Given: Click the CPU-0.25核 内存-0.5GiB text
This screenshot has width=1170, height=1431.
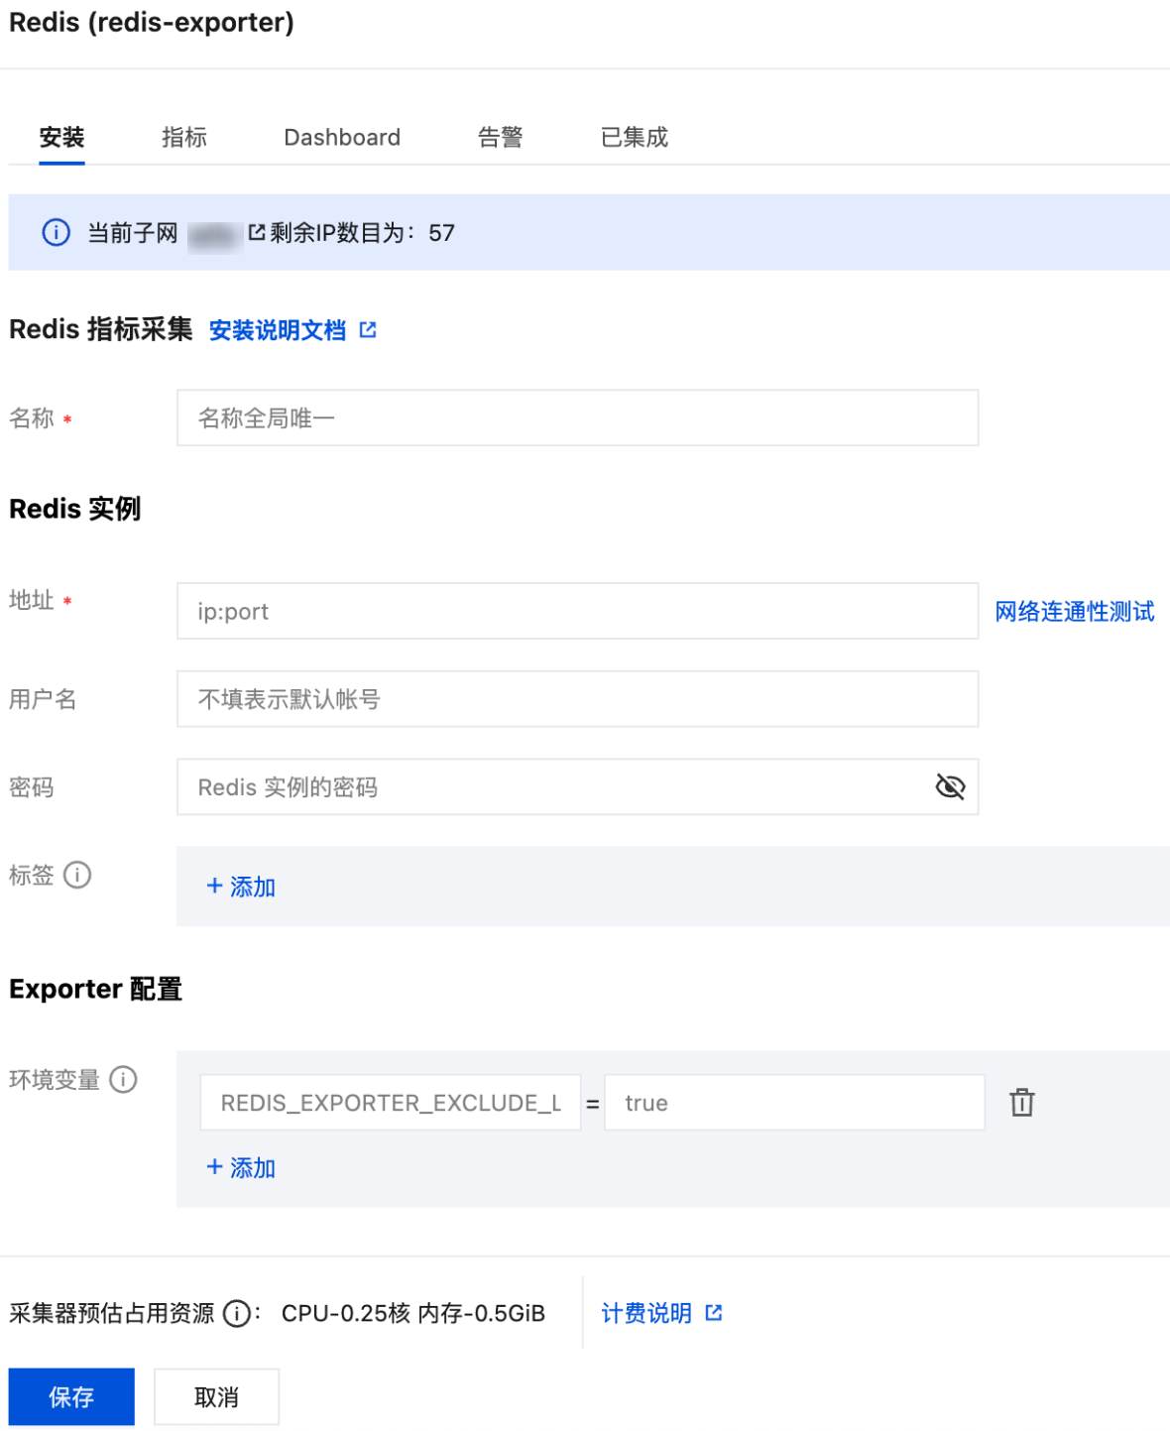Looking at the screenshot, I should [x=413, y=1313].
